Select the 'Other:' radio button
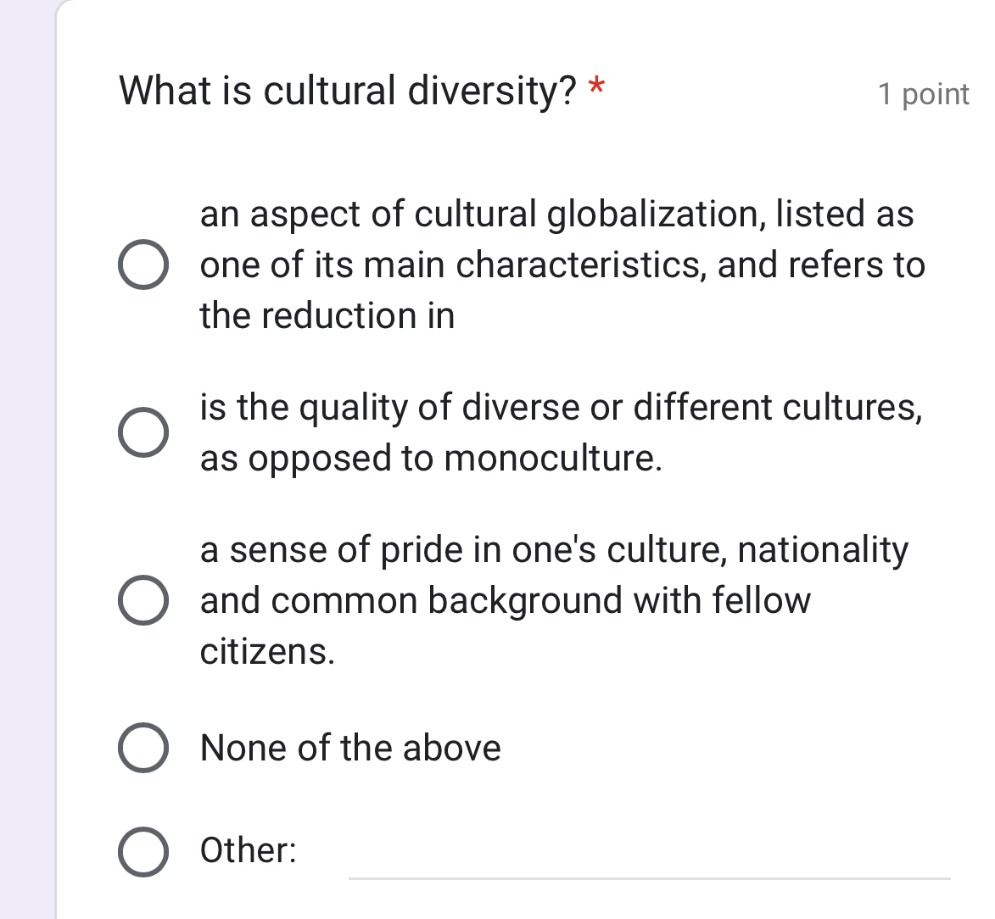This screenshot has width=995, height=919. [143, 852]
